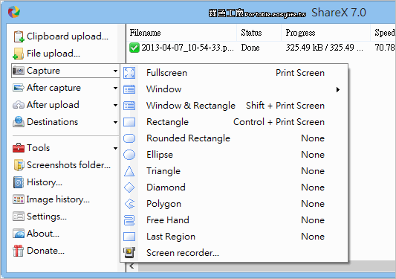This screenshot has height=279, width=396.
Task: Click the green check icon of uploaded file
Action: pos(134,48)
